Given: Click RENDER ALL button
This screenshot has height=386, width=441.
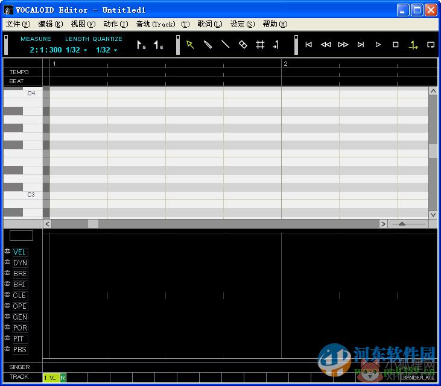Looking at the screenshot, I should coord(419,378).
